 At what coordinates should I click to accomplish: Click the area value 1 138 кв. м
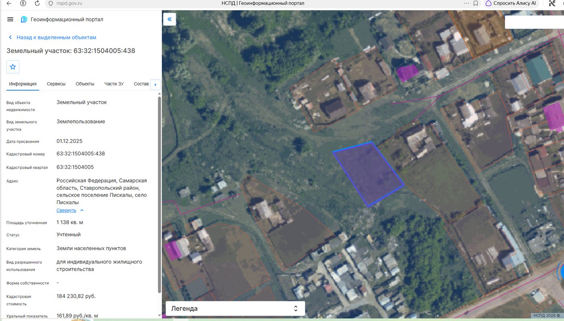[x=70, y=222]
